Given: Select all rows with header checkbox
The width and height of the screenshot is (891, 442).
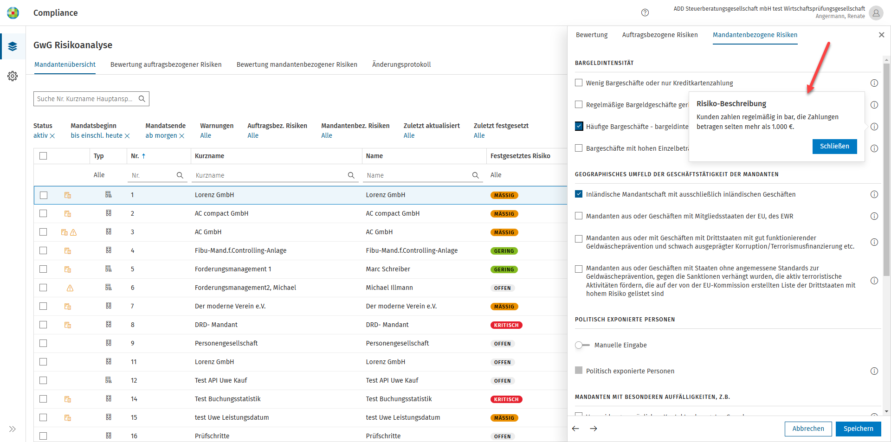Looking at the screenshot, I should pyautogui.click(x=43, y=156).
